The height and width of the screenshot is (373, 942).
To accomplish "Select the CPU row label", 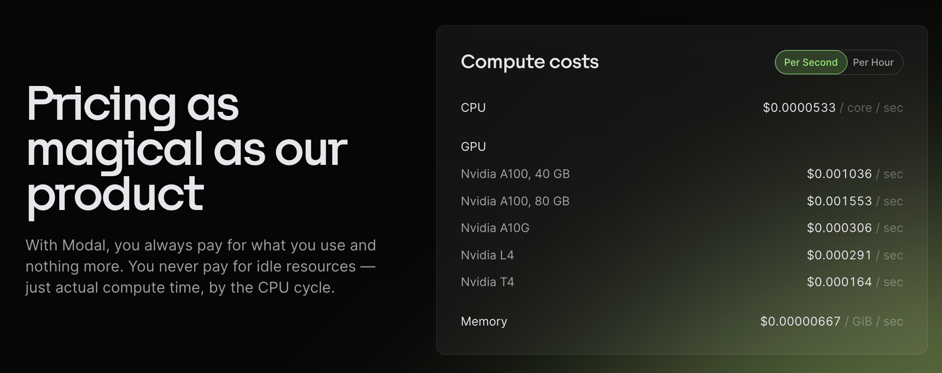I will click(473, 108).
